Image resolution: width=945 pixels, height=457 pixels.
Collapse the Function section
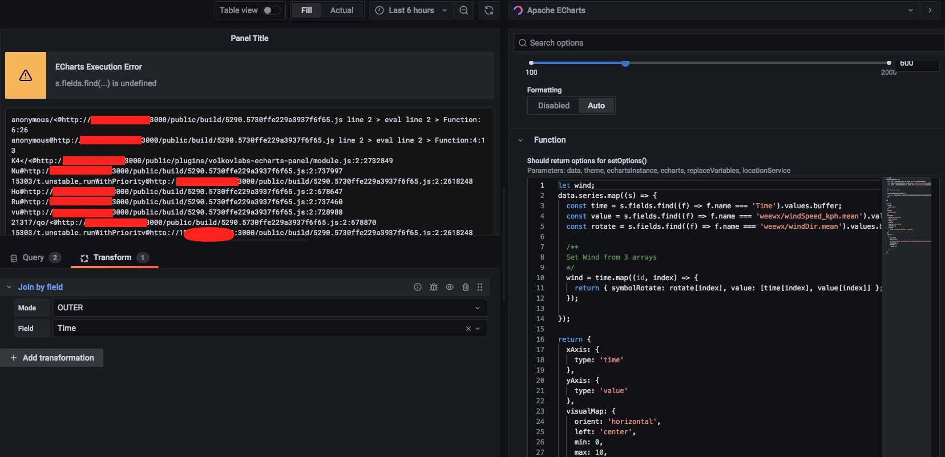pyautogui.click(x=520, y=140)
